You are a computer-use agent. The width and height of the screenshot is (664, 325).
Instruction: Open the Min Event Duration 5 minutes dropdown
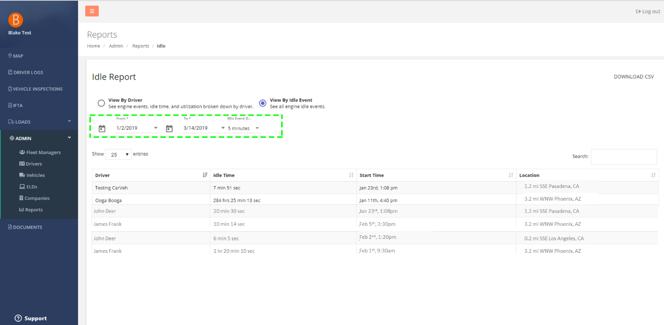click(x=243, y=128)
